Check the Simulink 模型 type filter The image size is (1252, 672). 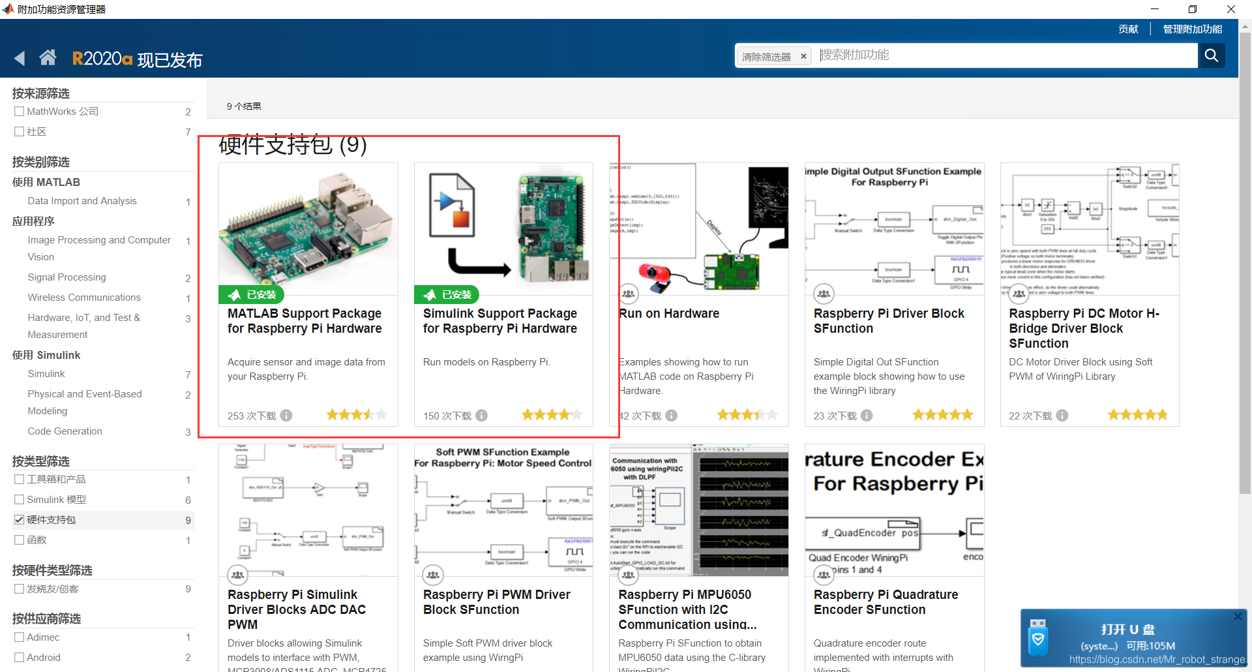(x=20, y=500)
